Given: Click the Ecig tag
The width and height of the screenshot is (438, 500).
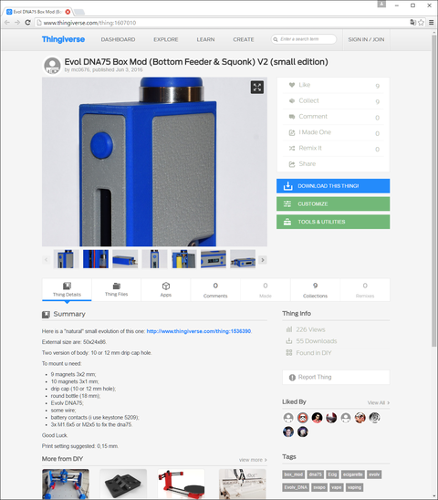Looking at the screenshot, I should [x=332, y=474].
